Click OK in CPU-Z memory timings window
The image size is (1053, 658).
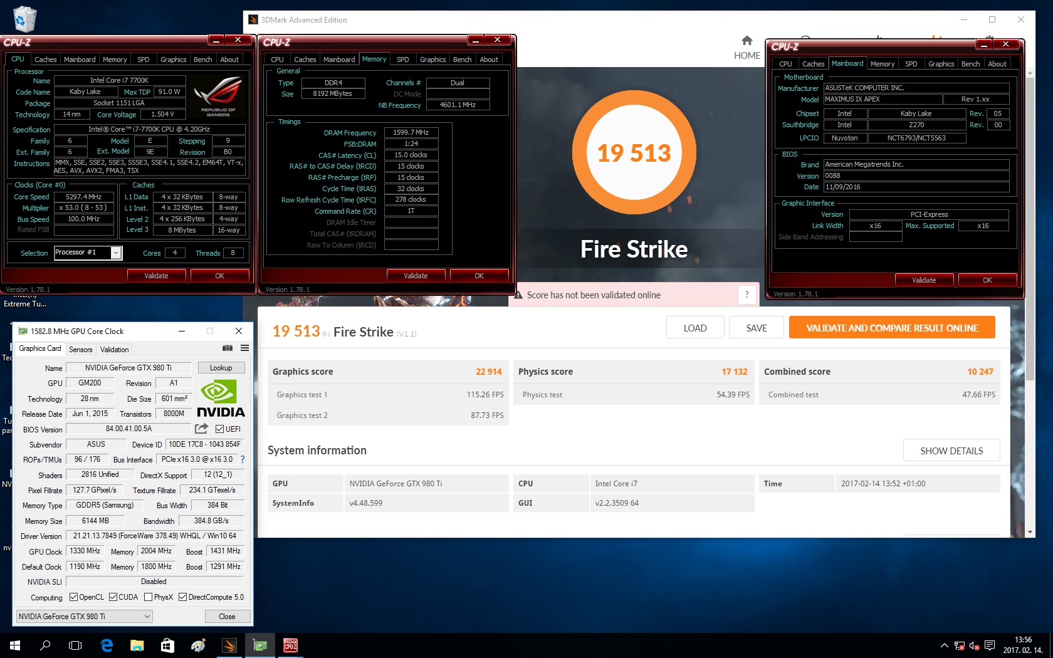click(479, 276)
